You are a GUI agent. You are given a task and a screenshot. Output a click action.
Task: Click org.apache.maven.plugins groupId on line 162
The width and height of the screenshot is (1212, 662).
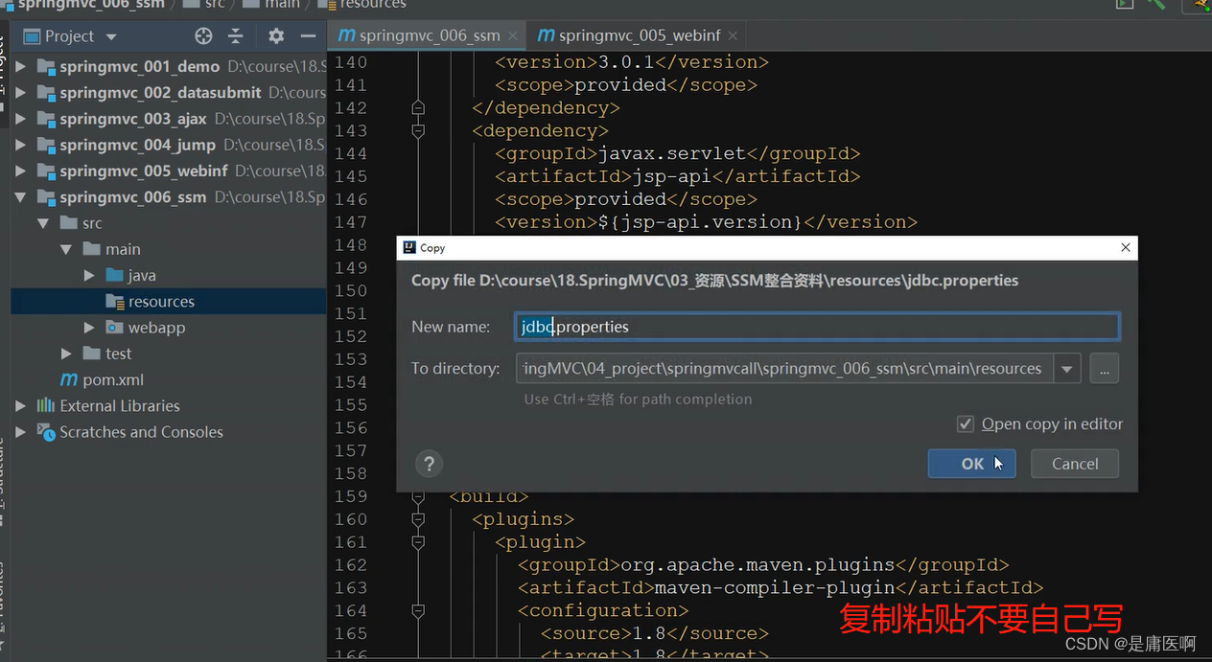(x=757, y=564)
